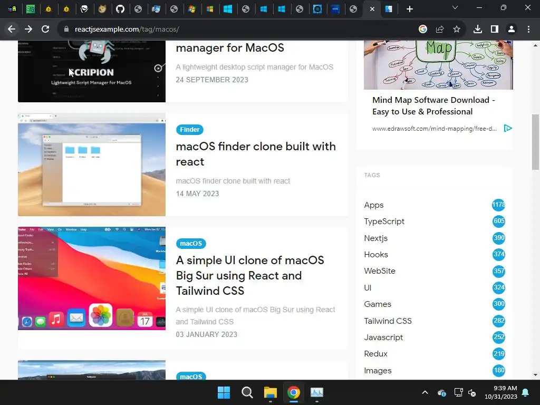The width and height of the screenshot is (540, 405).
Task: Select the Images tag
Action: (x=378, y=371)
